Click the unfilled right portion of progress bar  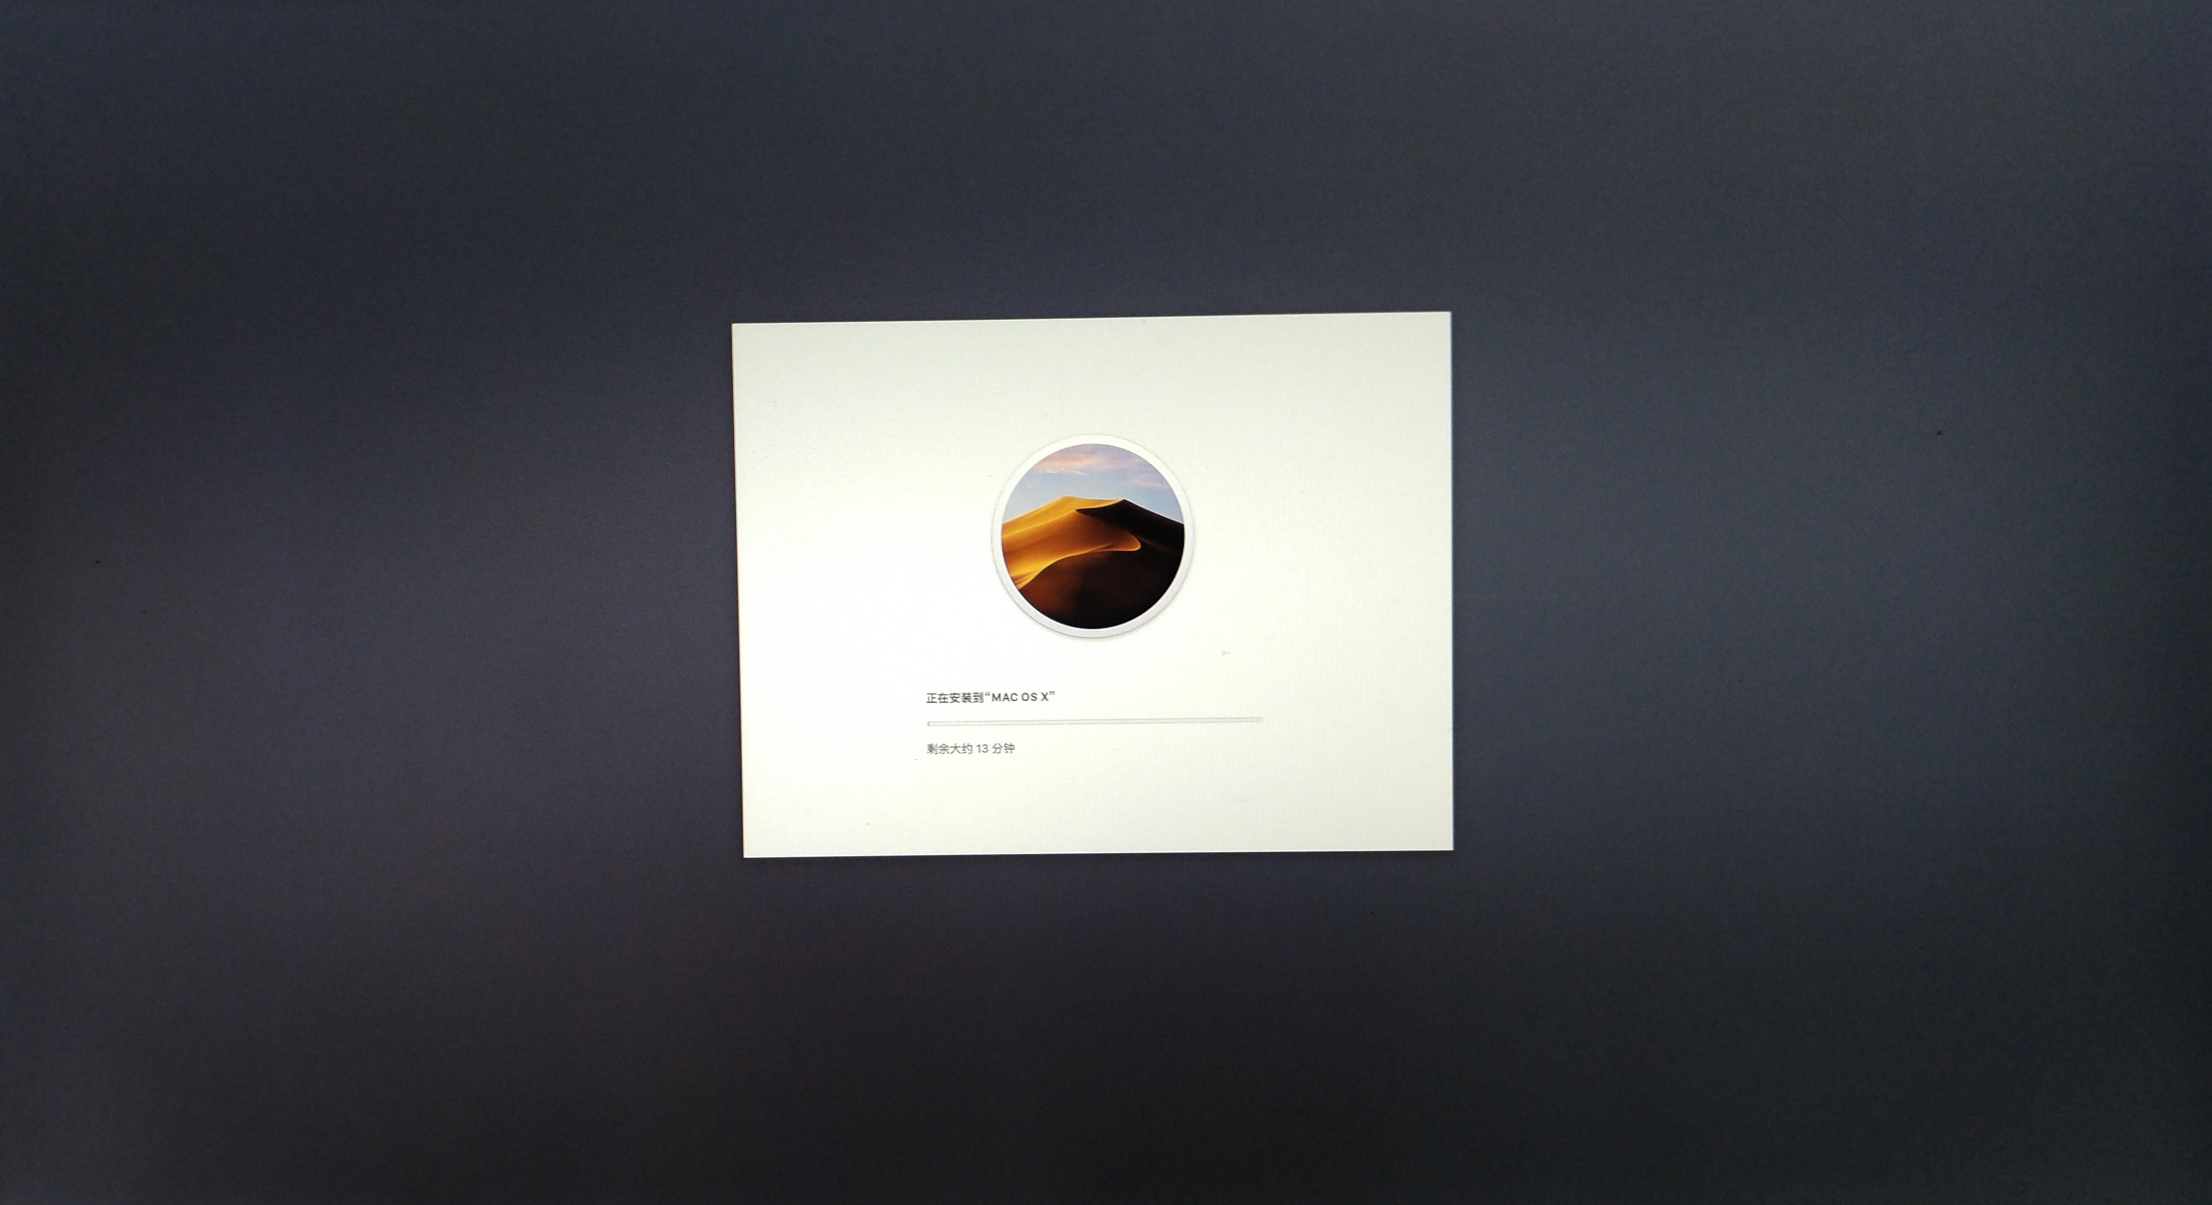[x=1202, y=722]
